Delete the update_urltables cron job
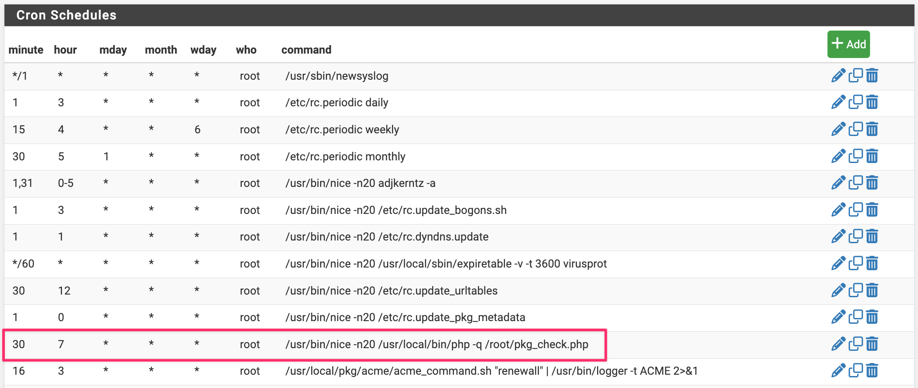Viewport: 918px width, 388px height. pos(872,291)
